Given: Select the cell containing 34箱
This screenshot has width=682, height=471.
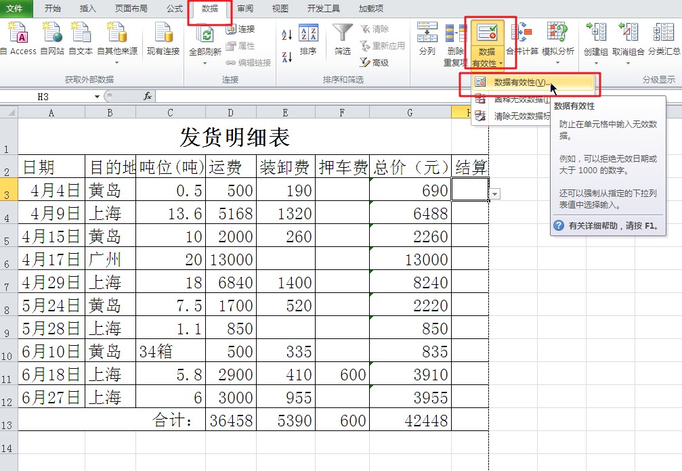Looking at the screenshot, I should pos(171,351).
